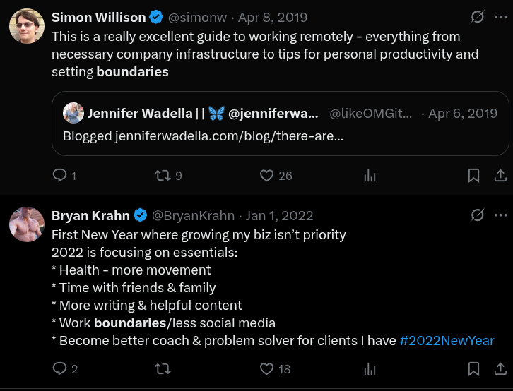Screen dimensions: 513x391
Task: Bookmark Bryan Krahn's tweet
Action: point(473,369)
